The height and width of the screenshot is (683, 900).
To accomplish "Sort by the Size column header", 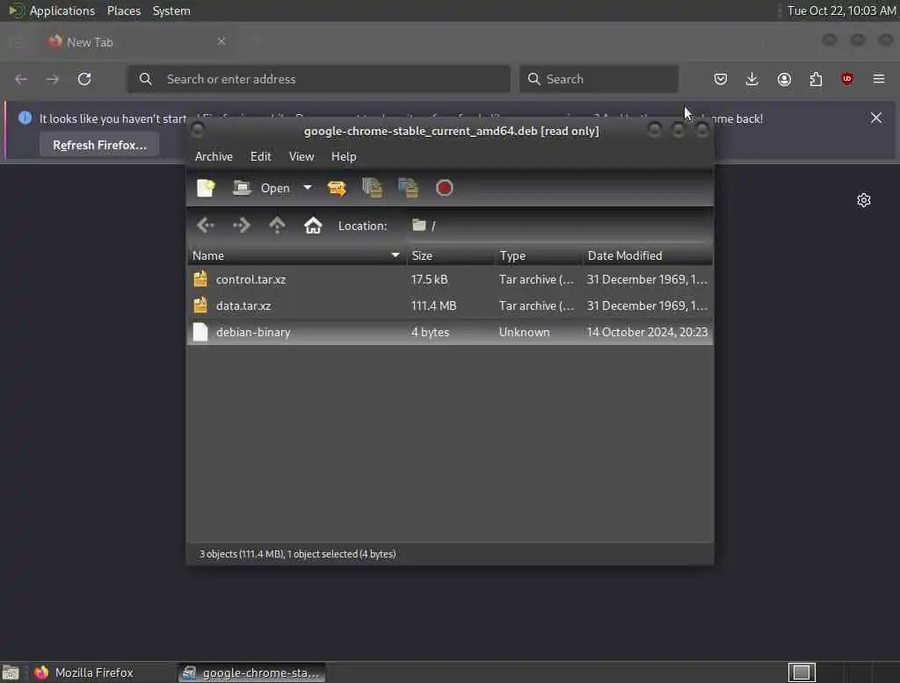I will point(451,255).
